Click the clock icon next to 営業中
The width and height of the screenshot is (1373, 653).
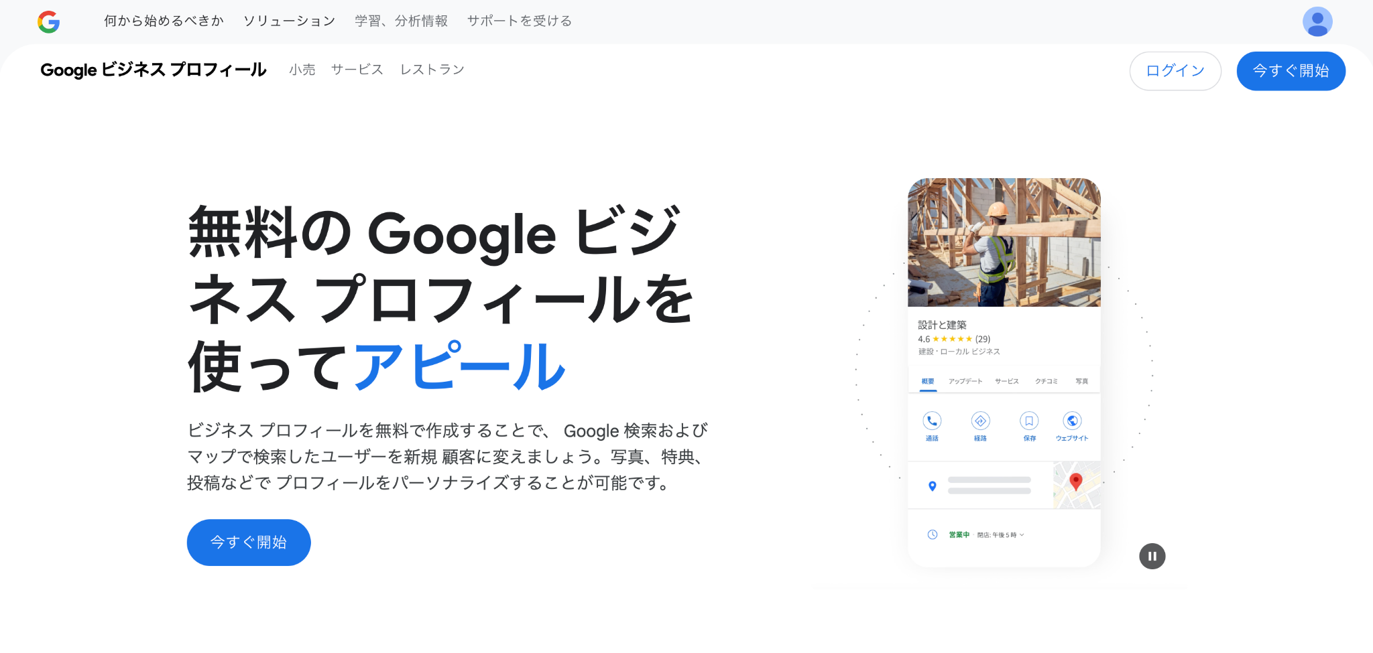click(932, 534)
